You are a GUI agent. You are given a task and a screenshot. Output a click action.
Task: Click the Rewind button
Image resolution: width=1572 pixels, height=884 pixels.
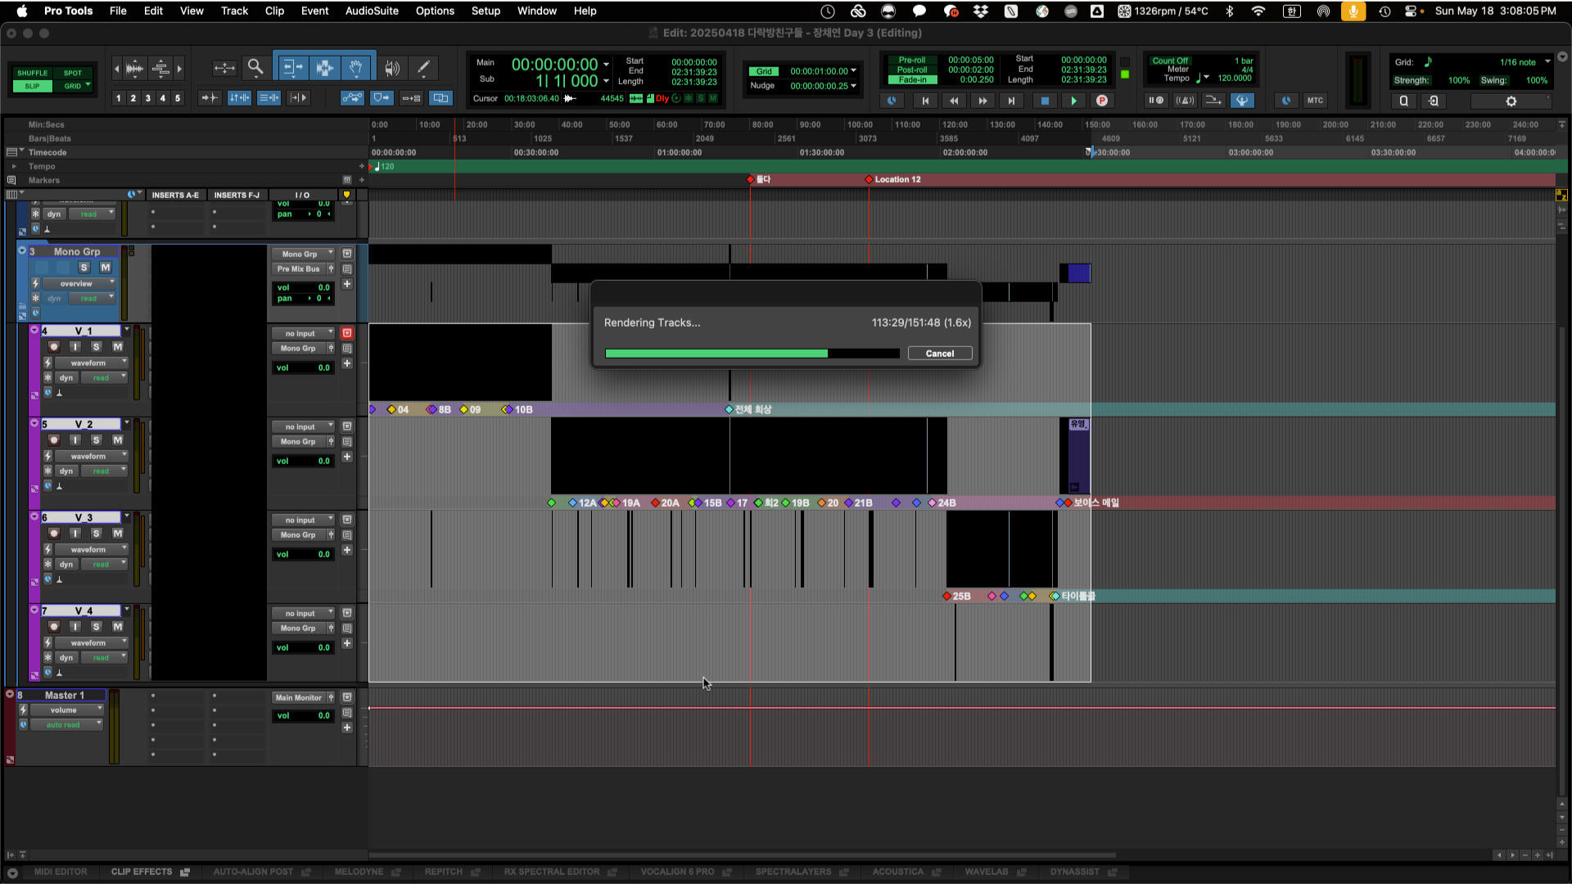[954, 101]
